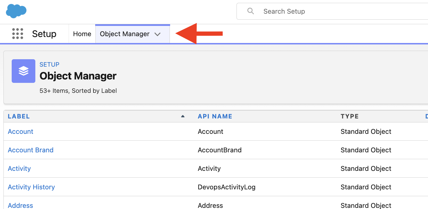
Task: Click Standard Object in the Account row
Action: pyautogui.click(x=366, y=132)
